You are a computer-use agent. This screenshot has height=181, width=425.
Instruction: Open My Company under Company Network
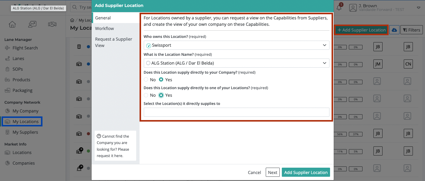pos(25,111)
